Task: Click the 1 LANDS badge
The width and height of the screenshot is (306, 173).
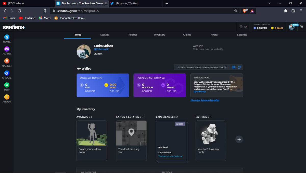Action: [180, 124]
